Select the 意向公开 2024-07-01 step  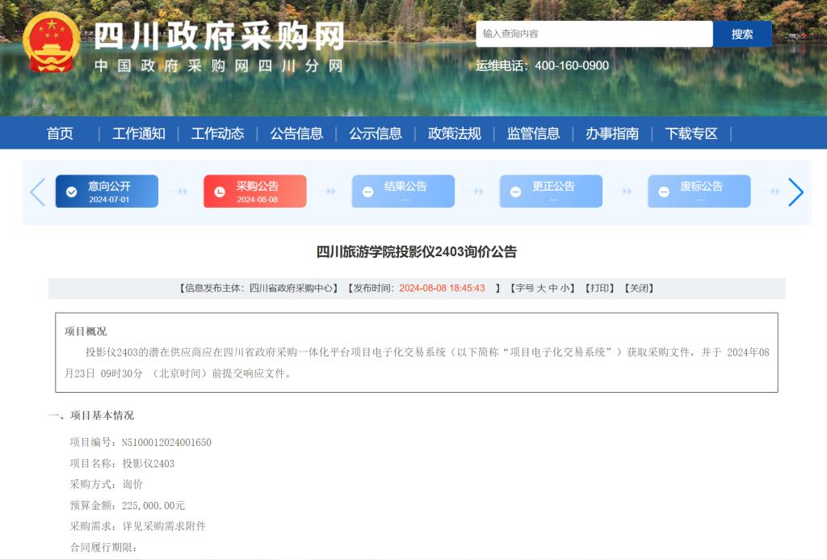[107, 191]
